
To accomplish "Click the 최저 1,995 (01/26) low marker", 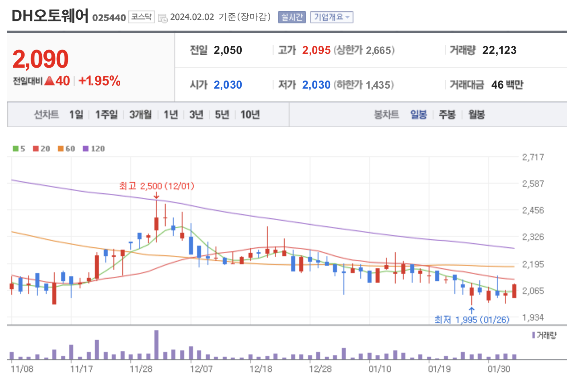I will click(472, 320).
